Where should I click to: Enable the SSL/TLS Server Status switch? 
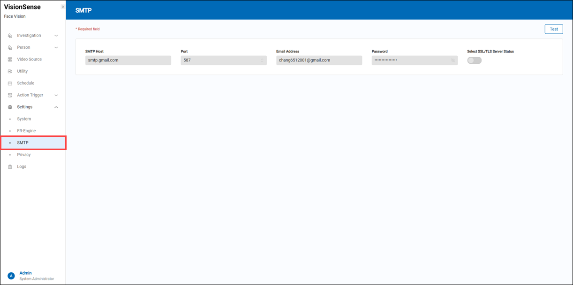click(474, 60)
